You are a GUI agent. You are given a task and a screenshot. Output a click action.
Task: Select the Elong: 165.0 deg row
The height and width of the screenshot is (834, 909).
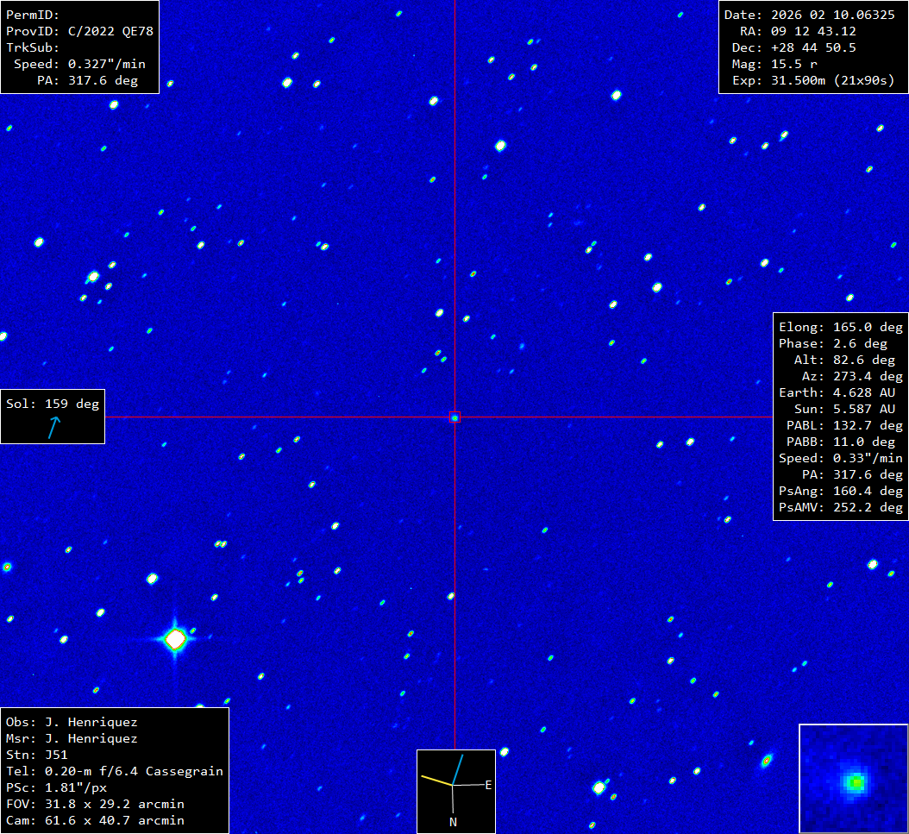tap(840, 327)
